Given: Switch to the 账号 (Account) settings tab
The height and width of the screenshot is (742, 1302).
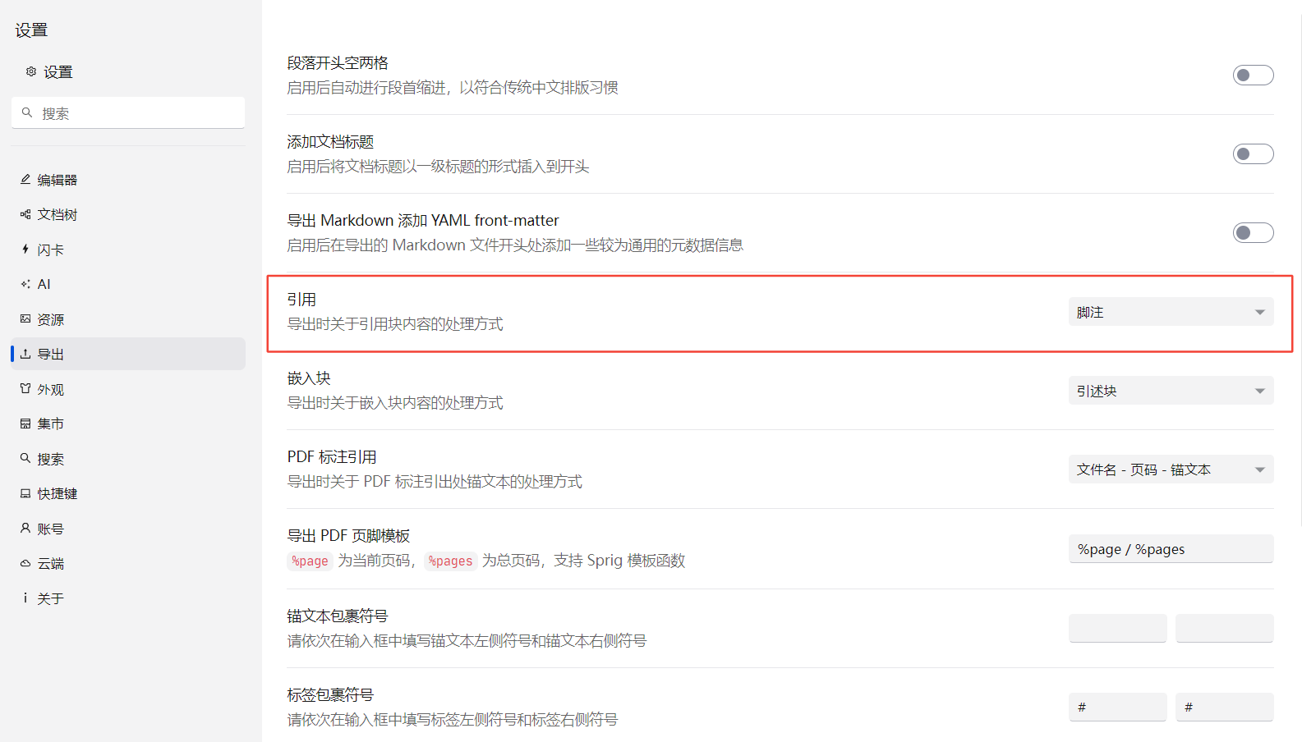Looking at the screenshot, I should pos(50,529).
